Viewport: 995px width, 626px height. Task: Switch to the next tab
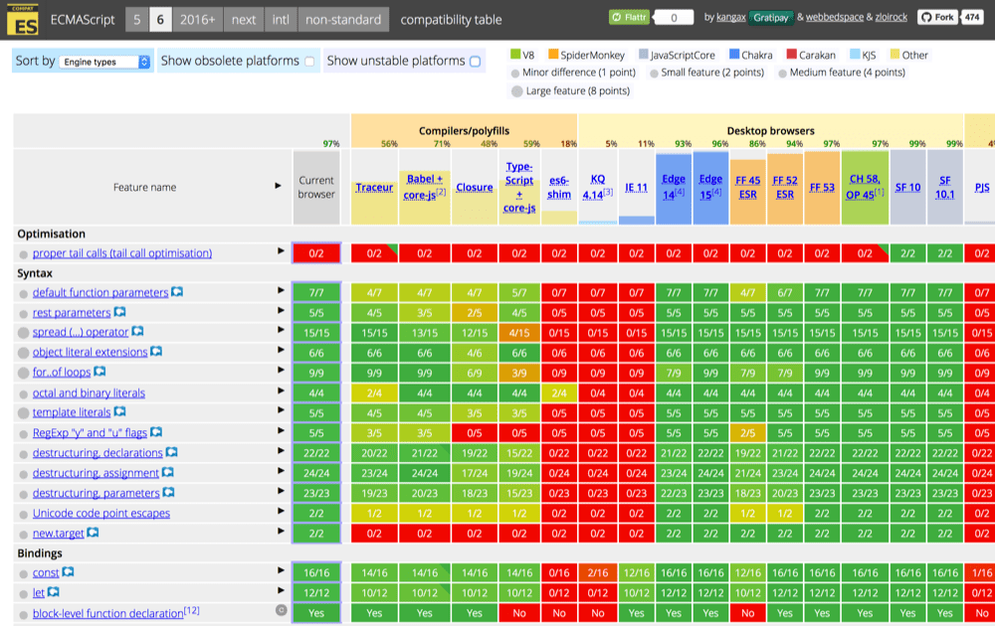[244, 20]
